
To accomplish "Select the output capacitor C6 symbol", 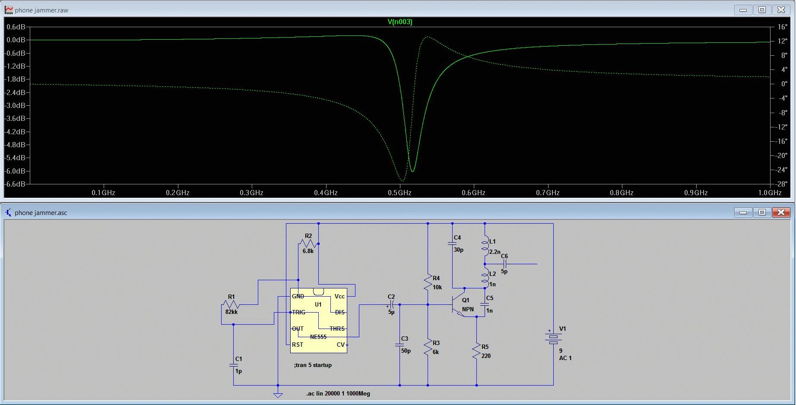I will (504, 264).
